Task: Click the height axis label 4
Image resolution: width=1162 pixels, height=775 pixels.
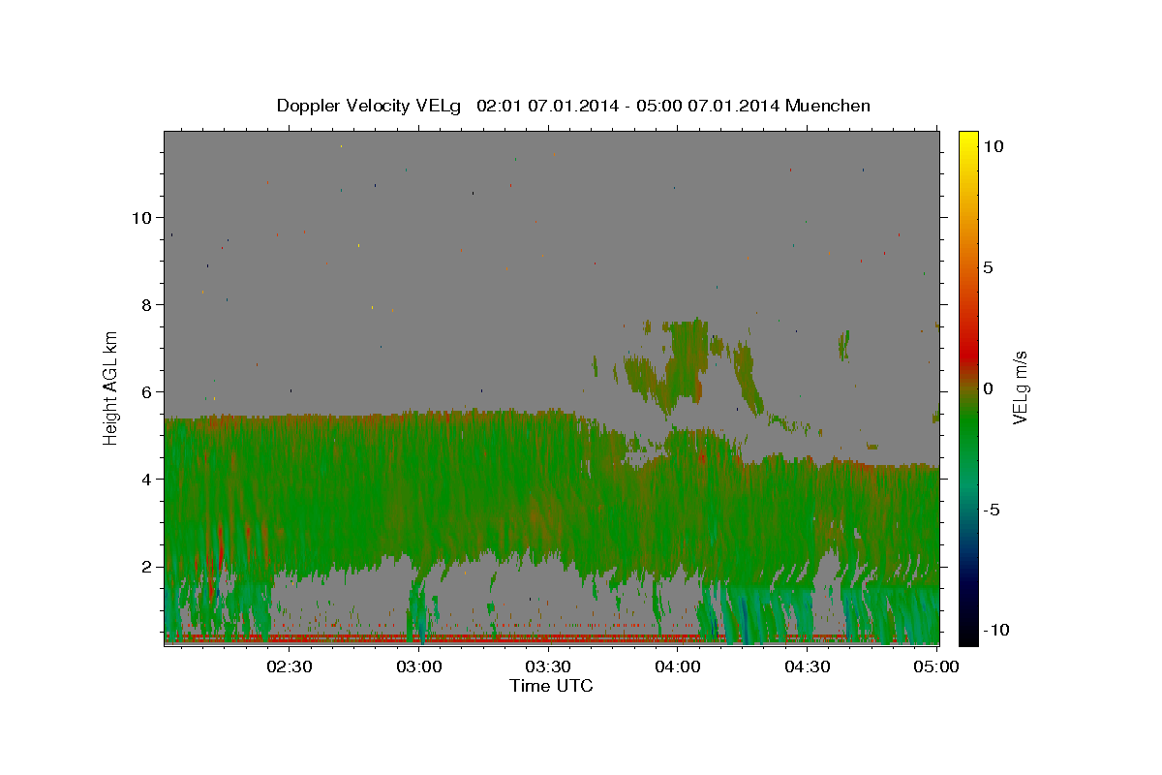Action: (147, 479)
